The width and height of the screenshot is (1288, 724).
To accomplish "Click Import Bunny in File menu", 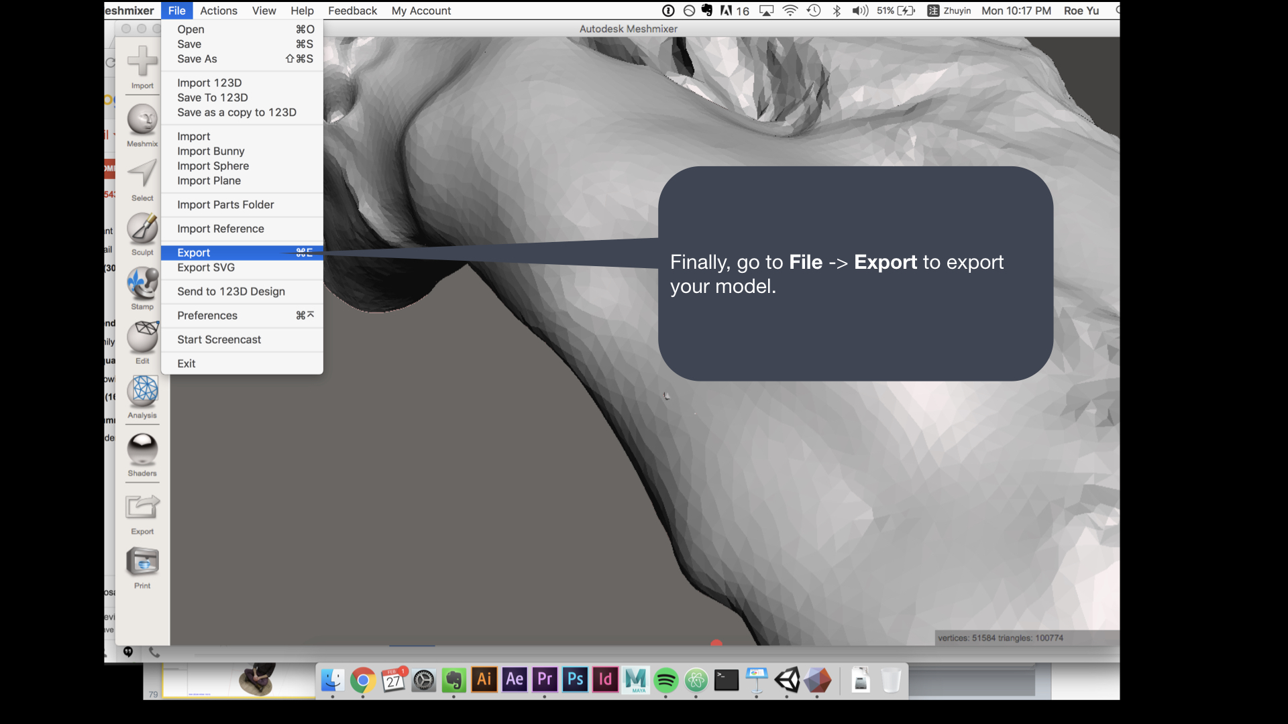I will pos(211,152).
